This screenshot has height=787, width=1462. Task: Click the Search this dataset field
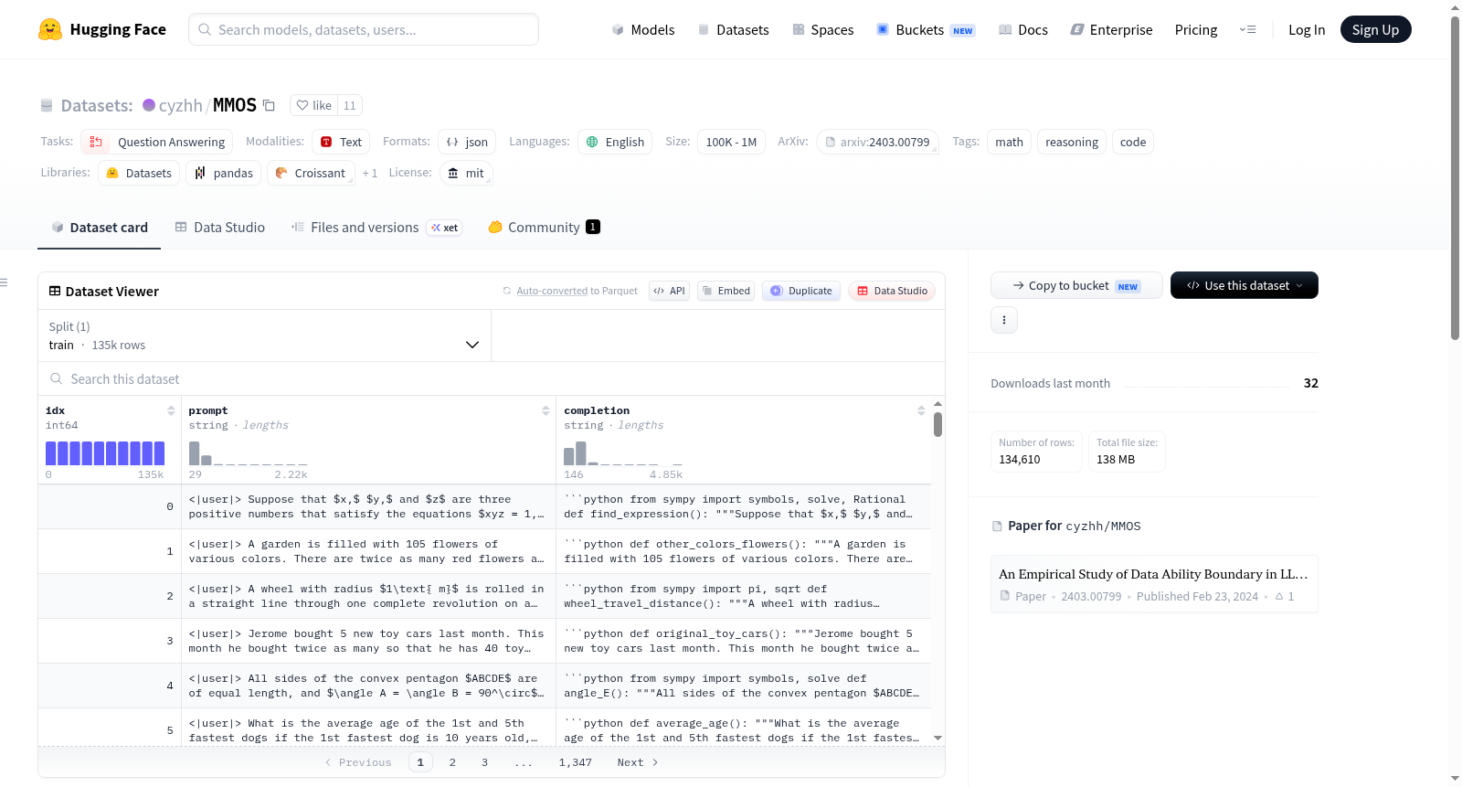(x=492, y=378)
